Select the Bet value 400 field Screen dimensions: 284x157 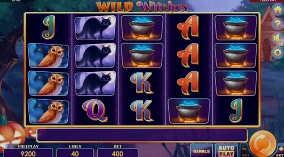118,153
